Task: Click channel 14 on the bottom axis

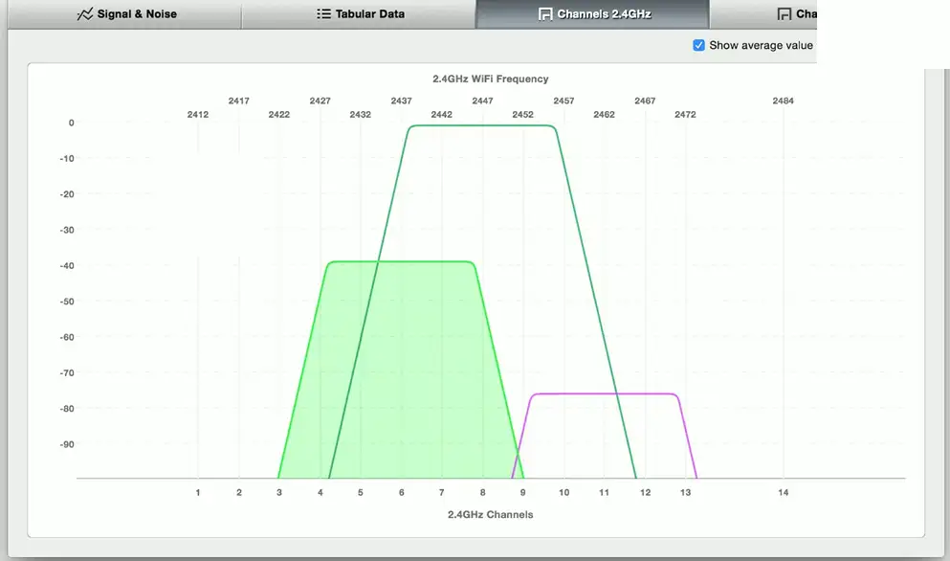Action: 783,492
